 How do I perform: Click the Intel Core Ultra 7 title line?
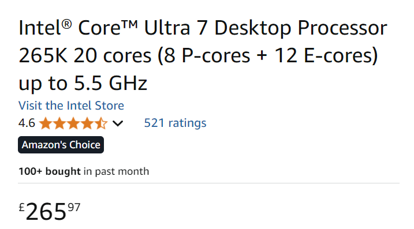(203, 28)
